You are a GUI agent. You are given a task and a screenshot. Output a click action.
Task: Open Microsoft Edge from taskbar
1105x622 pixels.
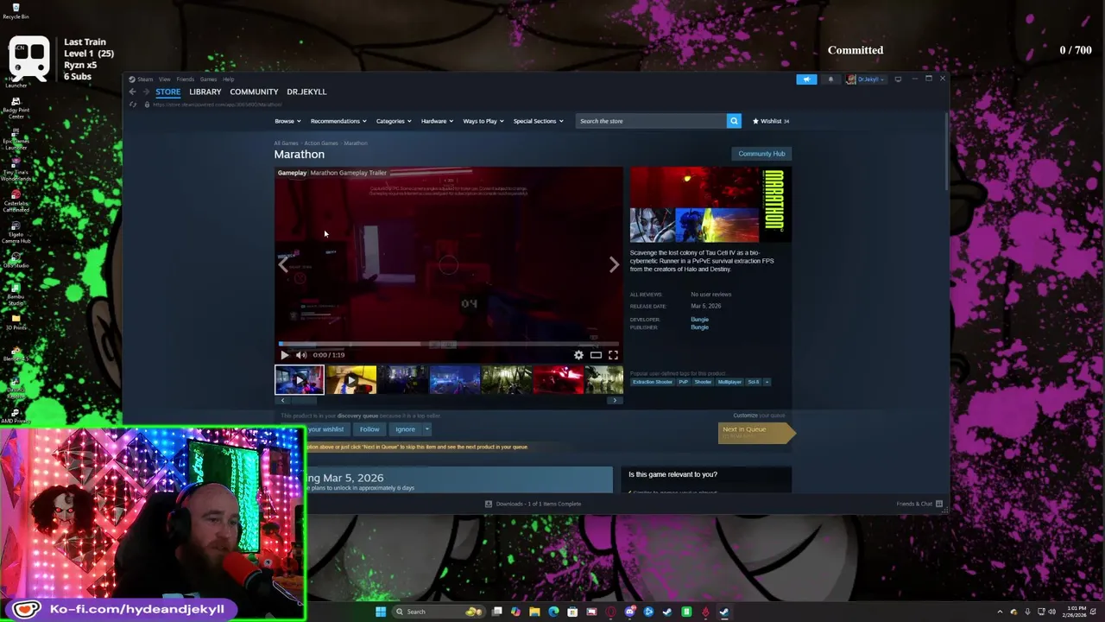[x=553, y=612]
